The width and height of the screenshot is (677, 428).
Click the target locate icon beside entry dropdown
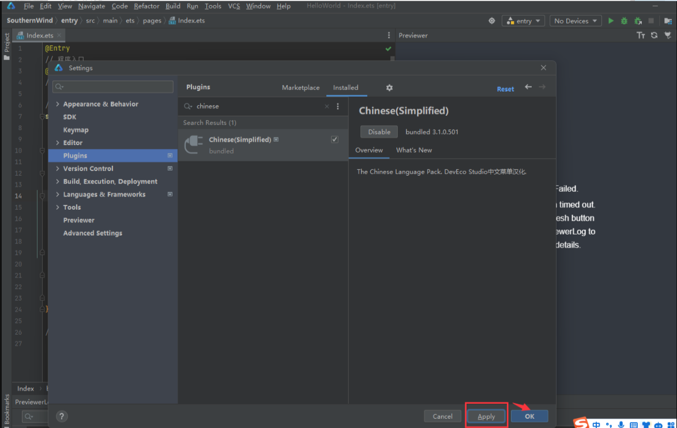point(492,21)
